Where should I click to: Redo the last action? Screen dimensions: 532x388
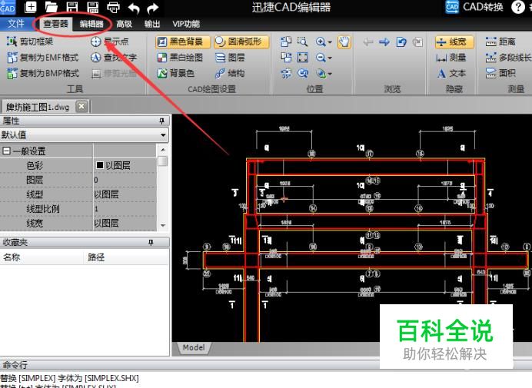click(x=153, y=8)
